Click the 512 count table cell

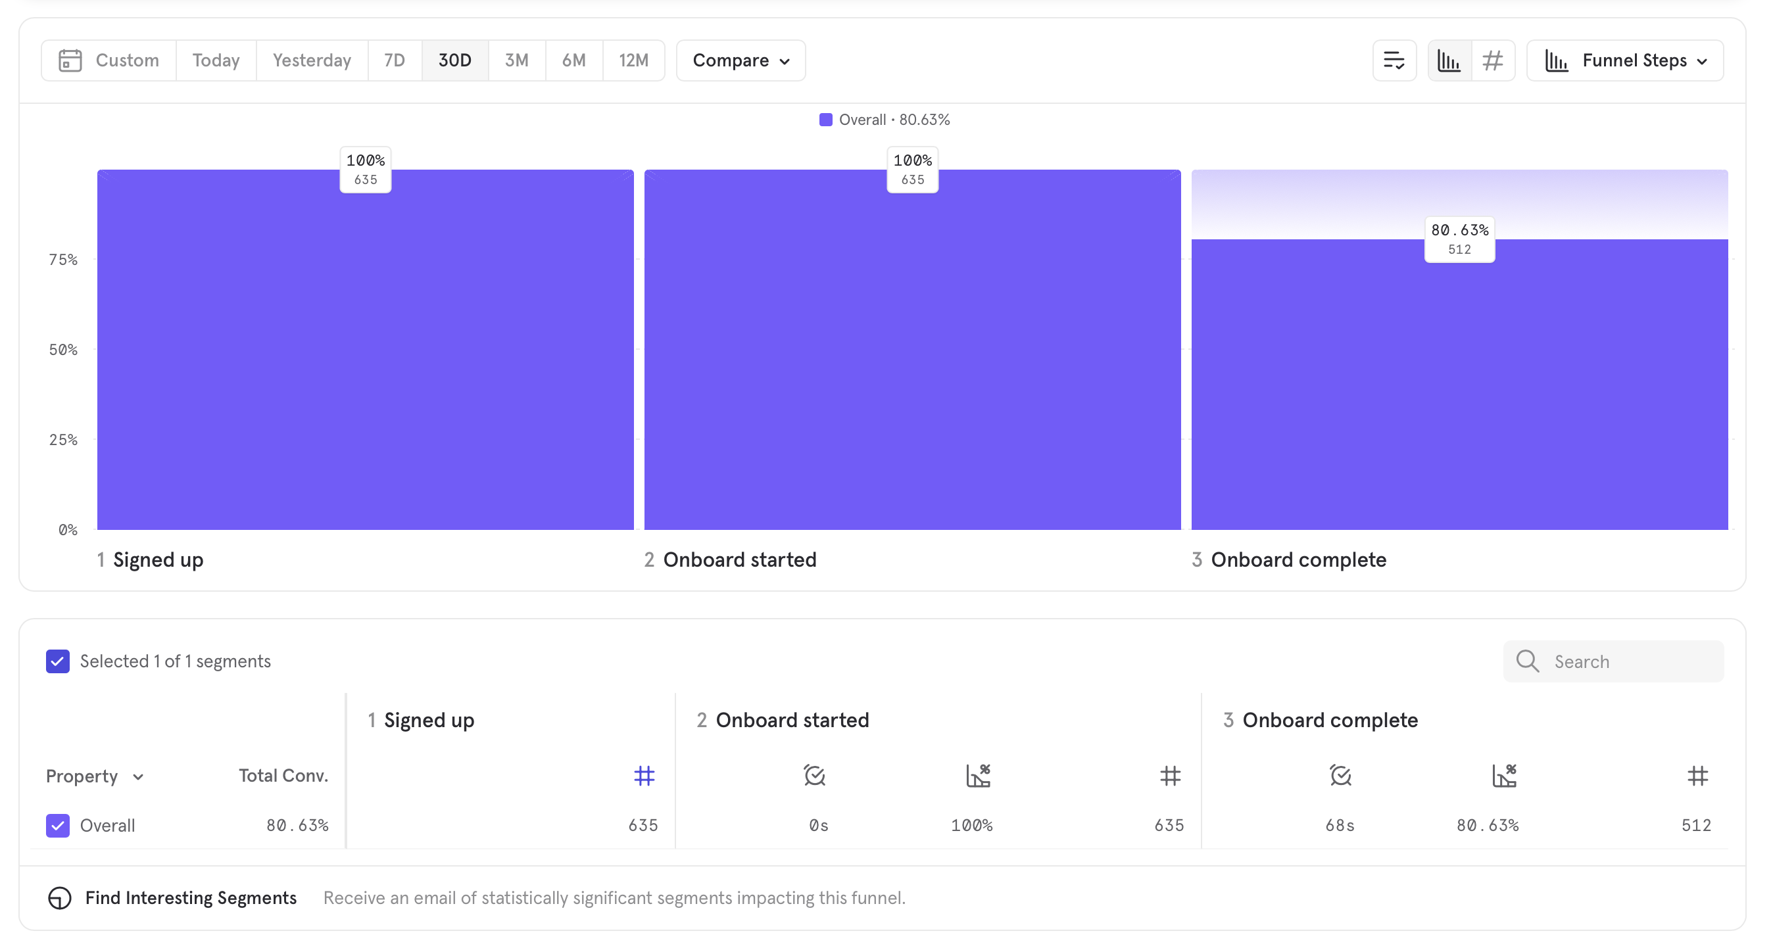(1696, 825)
